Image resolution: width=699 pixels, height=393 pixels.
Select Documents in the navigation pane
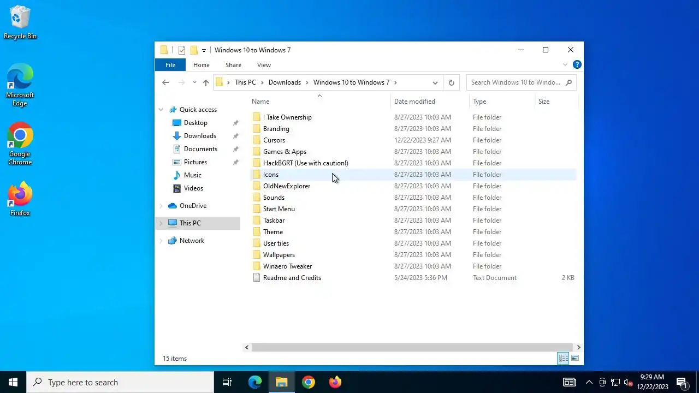pyautogui.click(x=200, y=149)
